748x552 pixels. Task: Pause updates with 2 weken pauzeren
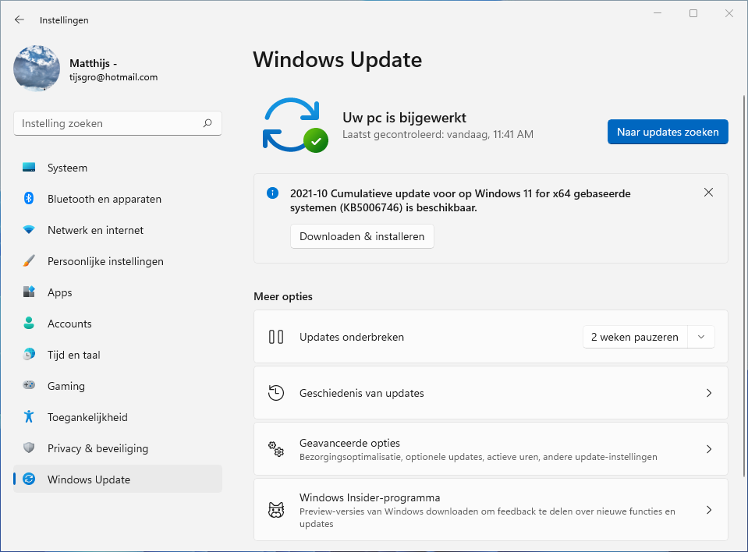coord(635,337)
